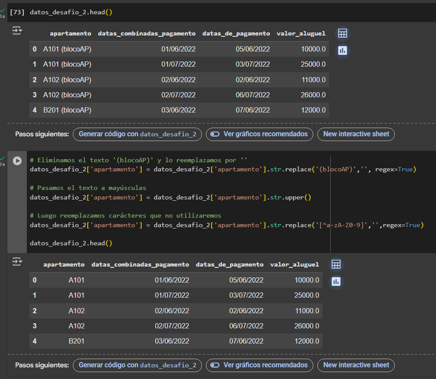The width and height of the screenshot is (436, 379).
Task: Click 'Pasos siguientes:' label under the second table
Action: coord(42,365)
